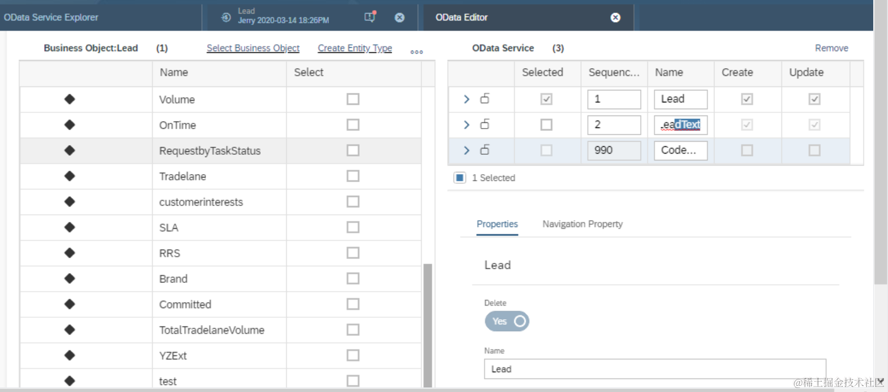Expand the sequence 2 row chevron
Image resolution: width=888 pixels, height=392 pixels.
tap(467, 125)
